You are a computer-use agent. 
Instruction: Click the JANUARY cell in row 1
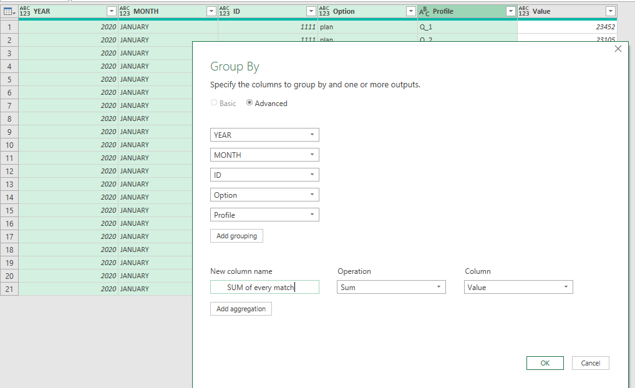click(168, 27)
